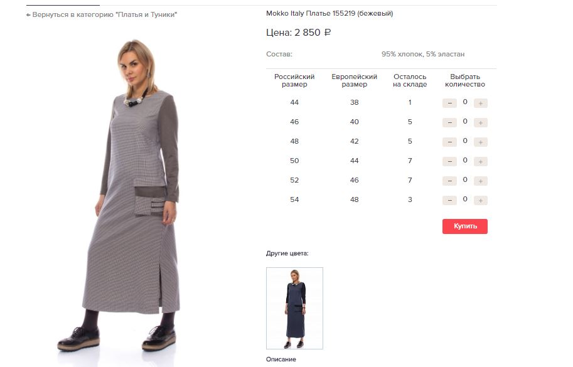Increase quantity for Russian size 44
573x367 pixels.
click(x=481, y=104)
